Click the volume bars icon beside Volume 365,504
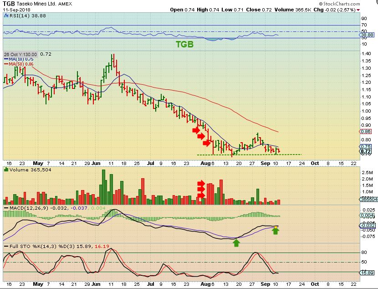The height and width of the screenshot is (289, 378). tap(6, 170)
